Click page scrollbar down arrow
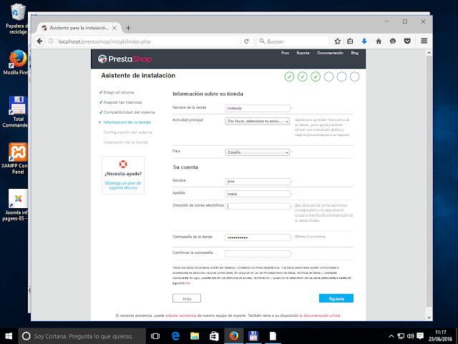The height and width of the screenshot is (344, 458). point(429,318)
